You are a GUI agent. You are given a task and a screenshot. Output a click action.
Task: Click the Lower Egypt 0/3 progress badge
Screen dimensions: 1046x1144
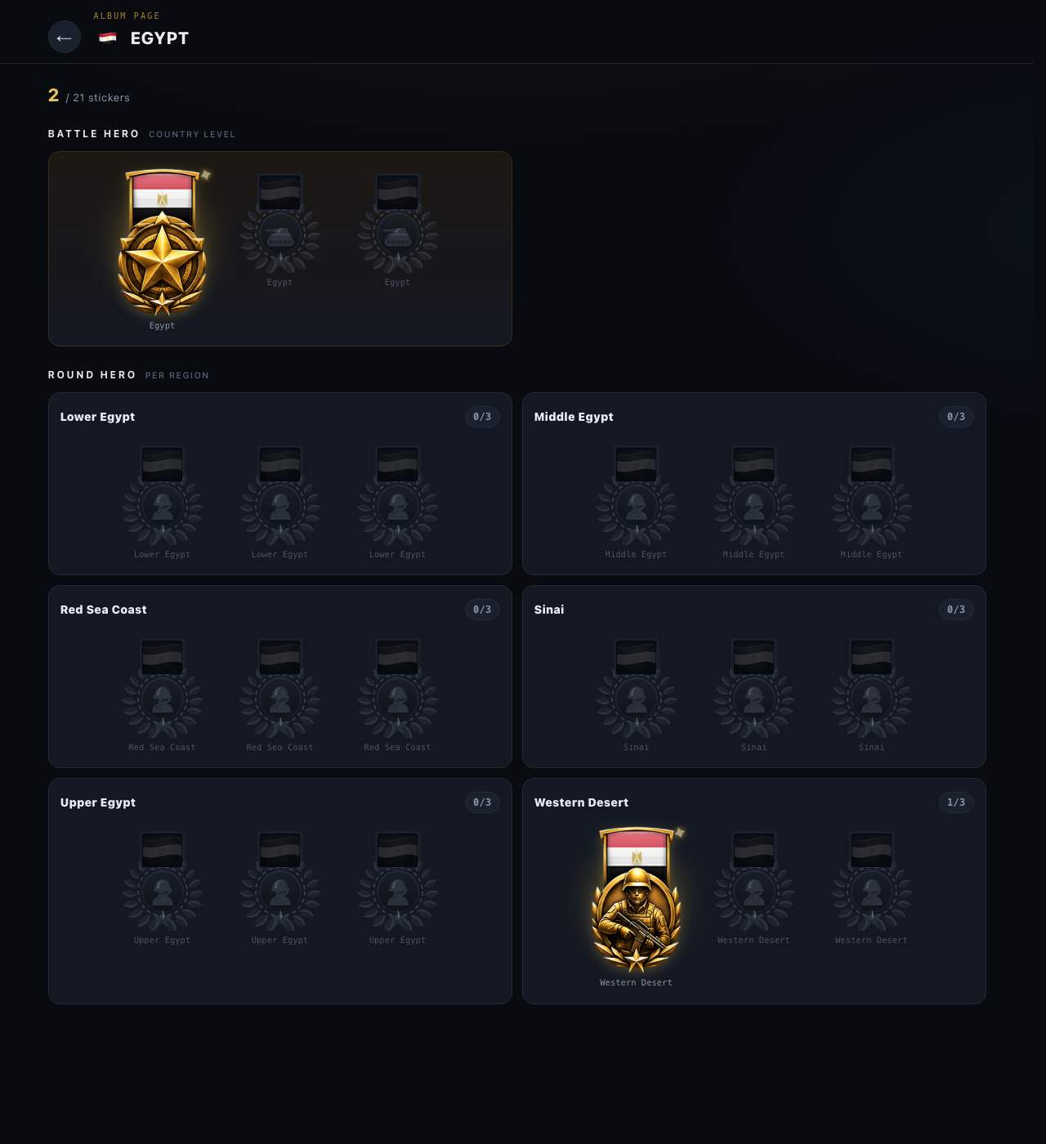[x=482, y=417]
